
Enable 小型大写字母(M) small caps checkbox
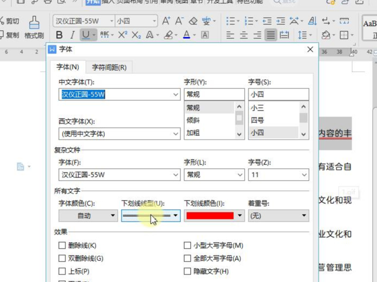(187, 245)
